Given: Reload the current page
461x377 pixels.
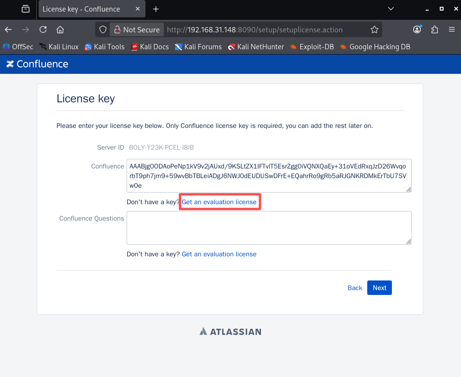Looking at the screenshot, I should pyautogui.click(x=43, y=29).
